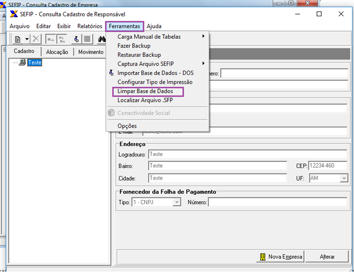The height and width of the screenshot is (272, 354).
Task: Select Fazer Backup from Ferramentas menu
Action: pyautogui.click(x=134, y=46)
